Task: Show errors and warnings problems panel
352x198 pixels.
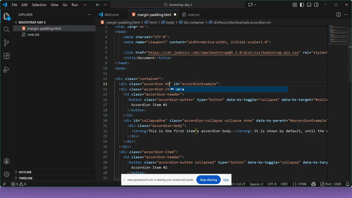Action: point(19,184)
